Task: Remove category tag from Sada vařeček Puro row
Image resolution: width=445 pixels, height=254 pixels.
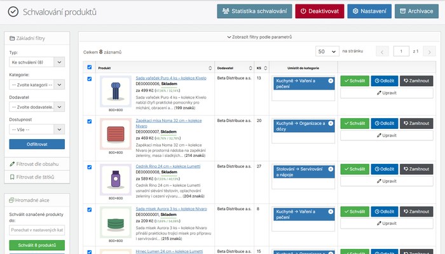Action: (331, 81)
